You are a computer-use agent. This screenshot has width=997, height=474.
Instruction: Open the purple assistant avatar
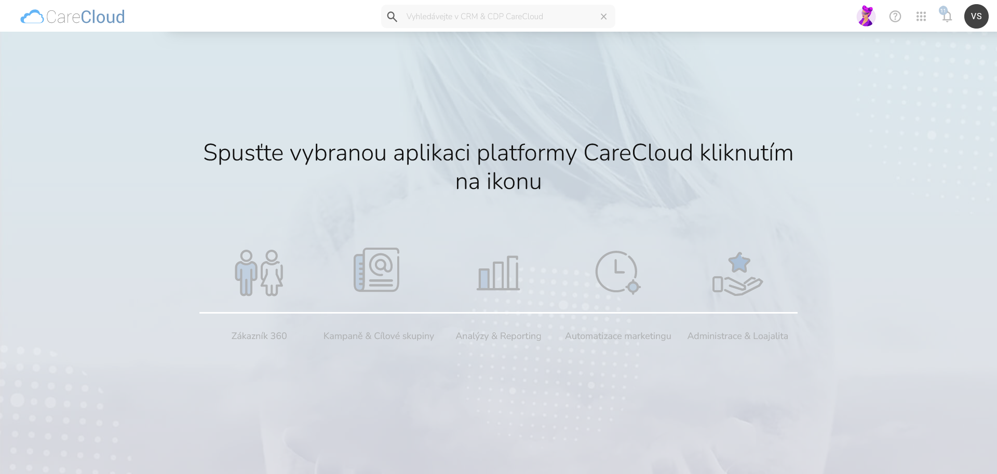[866, 16]
